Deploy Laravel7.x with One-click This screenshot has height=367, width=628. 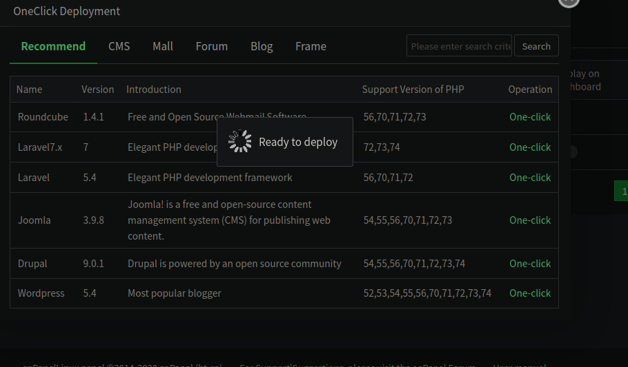(x=530, y=147)
